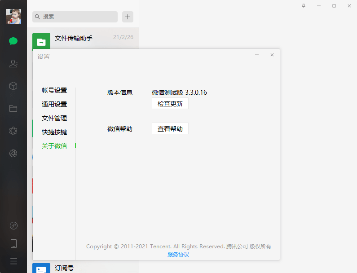This screenshot has width=357, height=273.
Task: Open the Channels shutter icon in the sidebar
Action: tap(13, 153)
